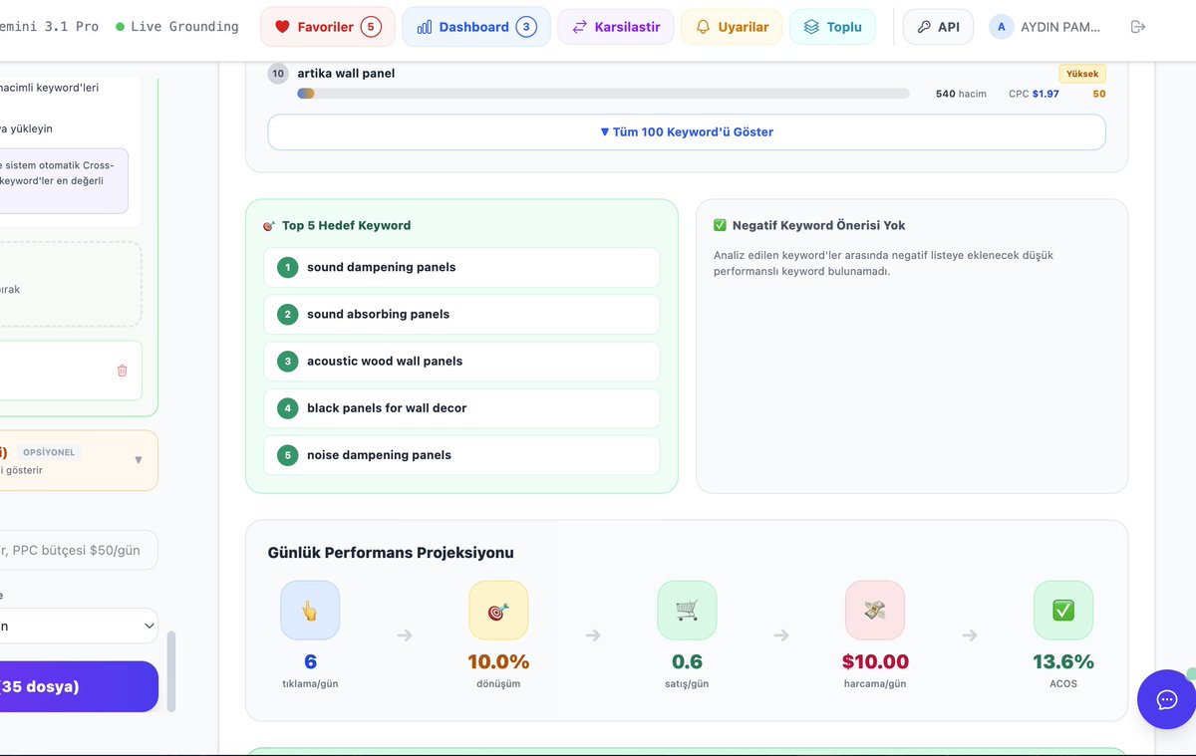Click rank badge 1 in Top 5 list
Image resolution: width=1196 pixels, height=756 pixels.
[x=288, y=267]
